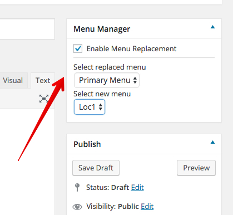Click the Primary Menu dropdown stepper arrows
Image resolution: width=233 pixels, height=215 pixels.
coord(135,80)
